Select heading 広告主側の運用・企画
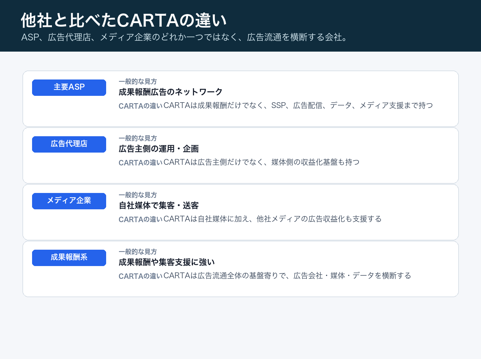 click(159, 149)
